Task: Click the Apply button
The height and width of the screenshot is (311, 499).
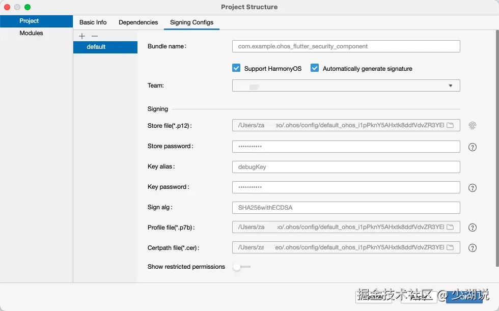Action: tap(418, 297)
